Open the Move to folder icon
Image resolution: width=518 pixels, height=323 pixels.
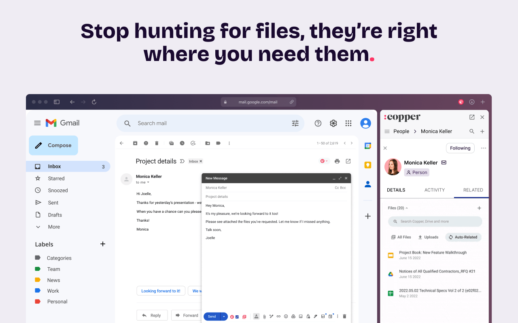(208, 143)
